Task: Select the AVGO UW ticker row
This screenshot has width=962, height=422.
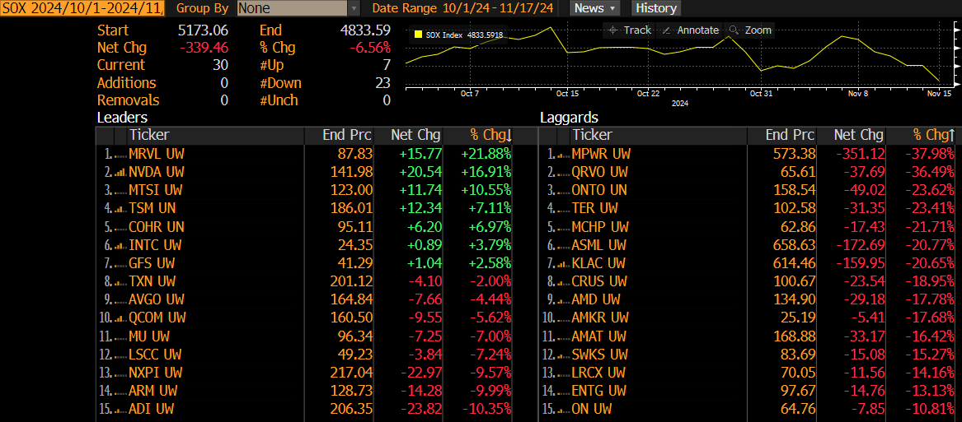Action: 305,300
